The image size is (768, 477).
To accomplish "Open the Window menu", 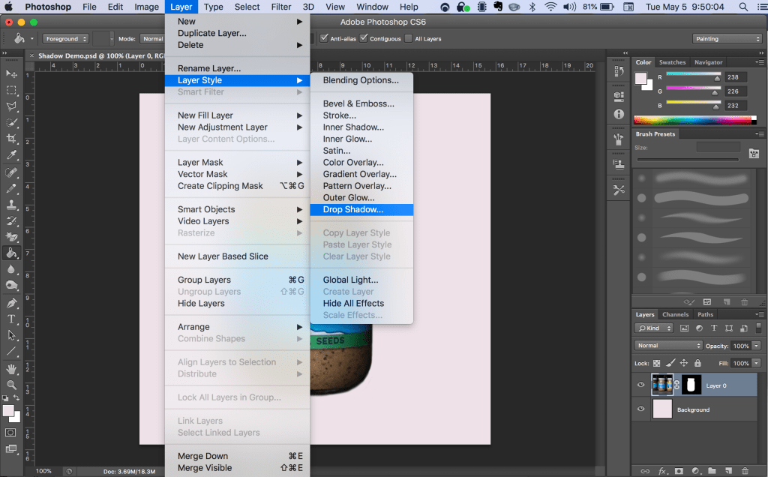I will pyautogui.click(x=372, y=7).
